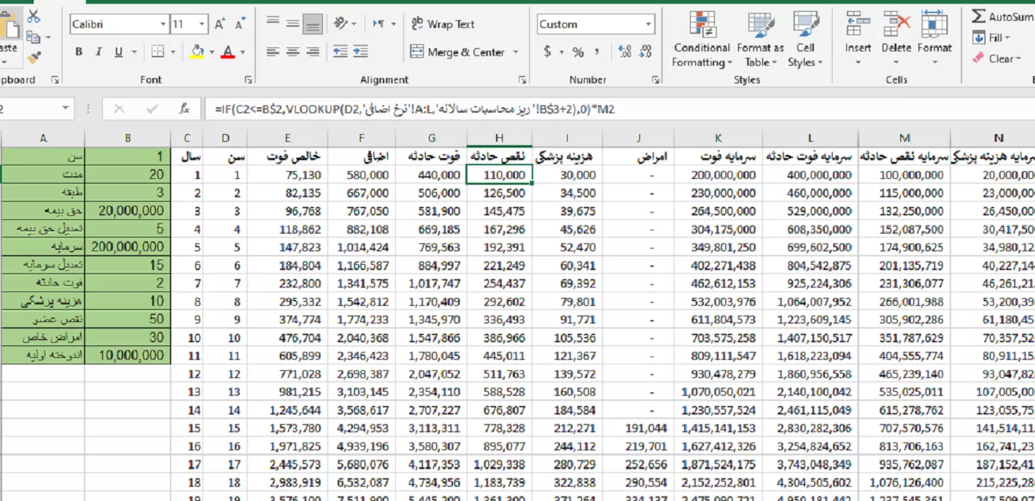The image size is (1035, 501).
Task: Confirm formula with the check mark icon
Action: click(x=152, y=109)
